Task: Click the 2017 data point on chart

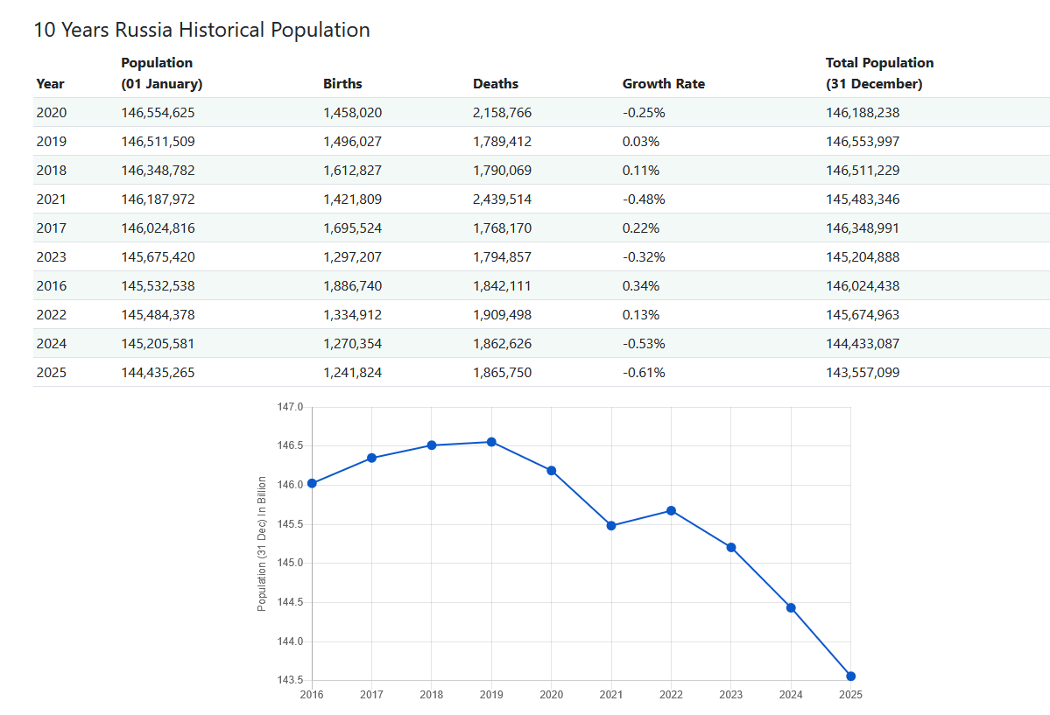Action: point(371,458)
